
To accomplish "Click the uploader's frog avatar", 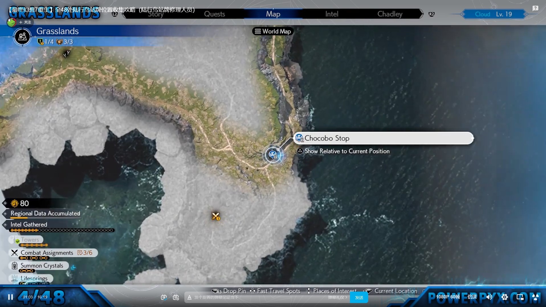I will pyautogui.click(x=11, y=22).
